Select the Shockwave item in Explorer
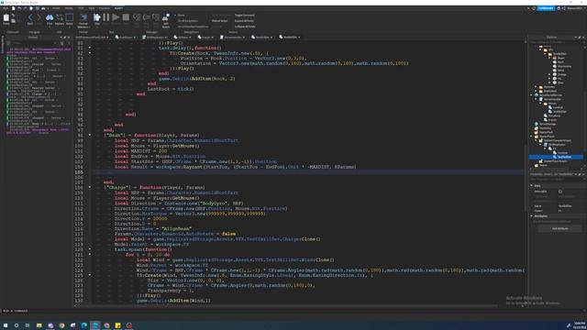The width and height of the screenshot is (587, 330). click(564, 66)
